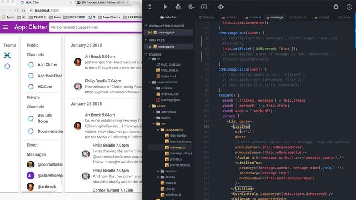Open the hamburger menu in Holo Chat
This screenshot has width=356, height=200.
tap(6, 27)
